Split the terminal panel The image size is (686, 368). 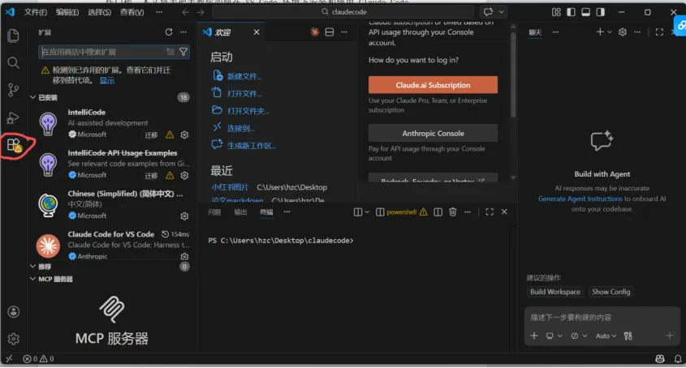pyautogui.click(x=438, y=212)
